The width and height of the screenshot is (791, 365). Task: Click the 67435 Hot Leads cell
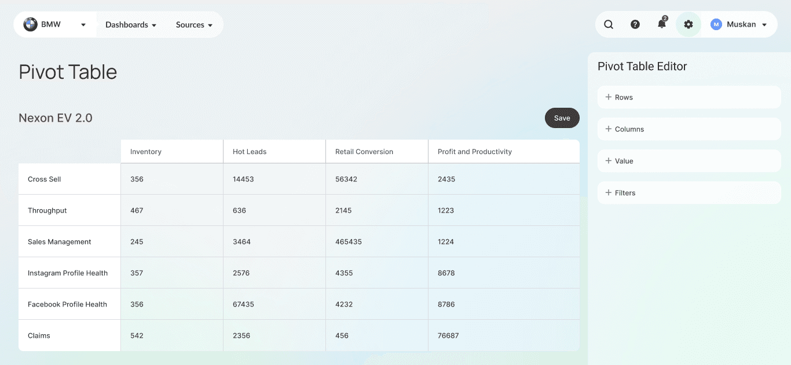tap(274, 304)
